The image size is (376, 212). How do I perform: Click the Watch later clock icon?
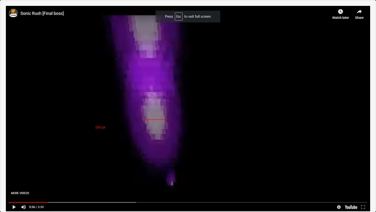click(x=340, y=12)
